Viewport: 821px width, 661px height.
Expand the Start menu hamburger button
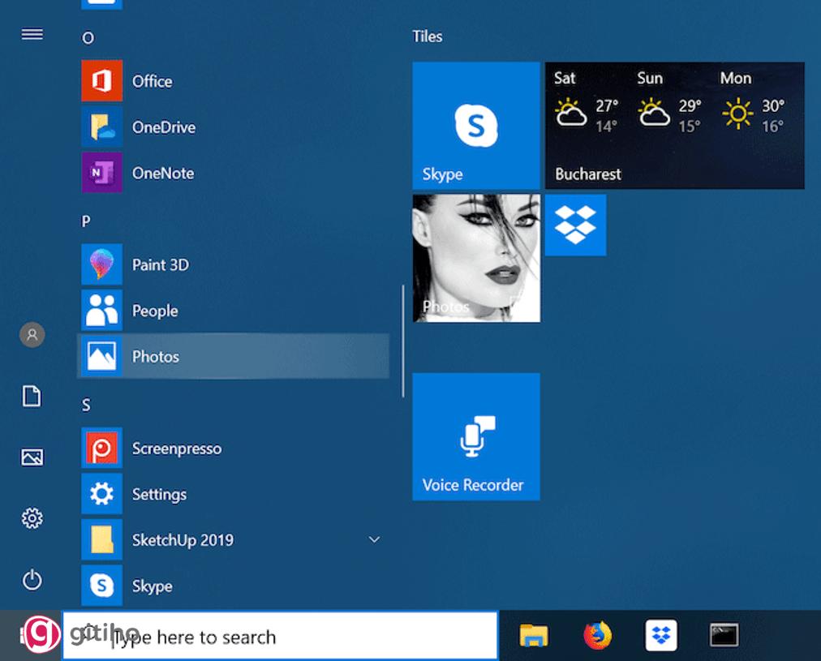click(32, 34)
